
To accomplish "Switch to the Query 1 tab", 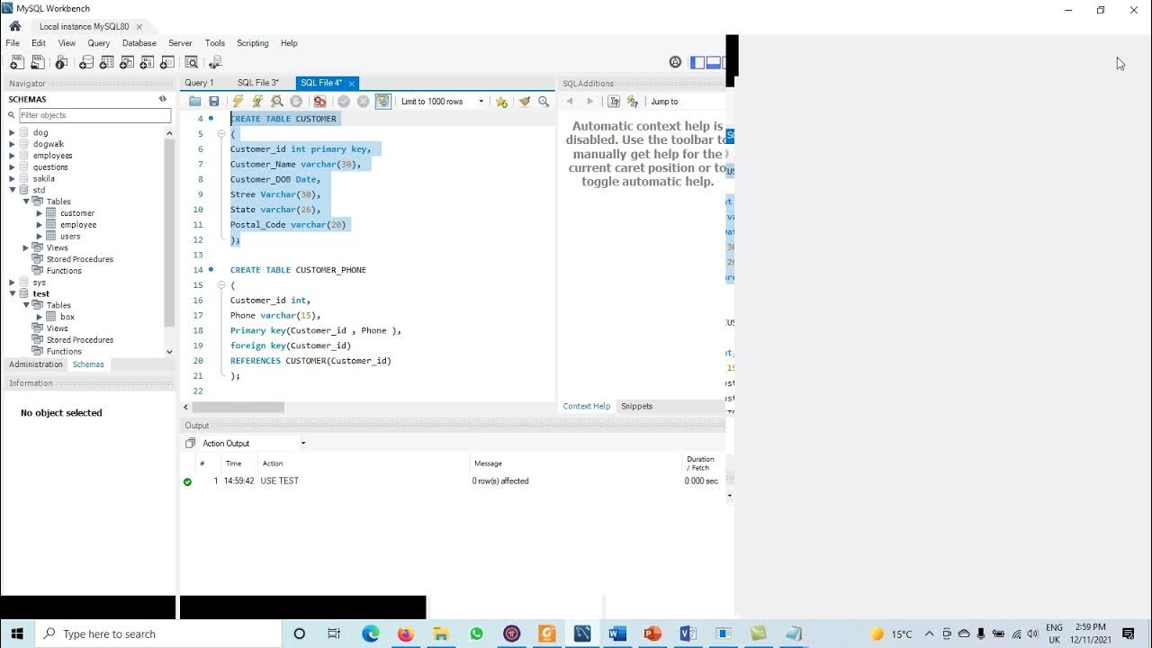I will coord(199,83).
